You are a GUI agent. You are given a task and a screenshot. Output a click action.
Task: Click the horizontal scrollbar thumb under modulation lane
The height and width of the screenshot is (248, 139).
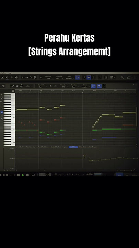tap(45, 170)
